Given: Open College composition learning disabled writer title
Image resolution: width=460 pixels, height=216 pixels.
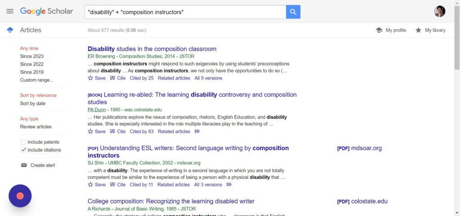Looking at the screenshot, I should [x=171, y=201].
